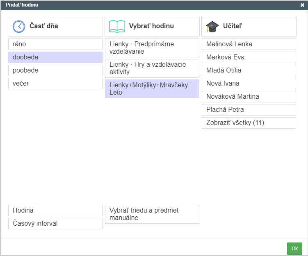The height and width of the screenshot is (256, 308).
Task: Choose teacher Marková Eva
Action: pyautogui.click(x=249, y=57)
